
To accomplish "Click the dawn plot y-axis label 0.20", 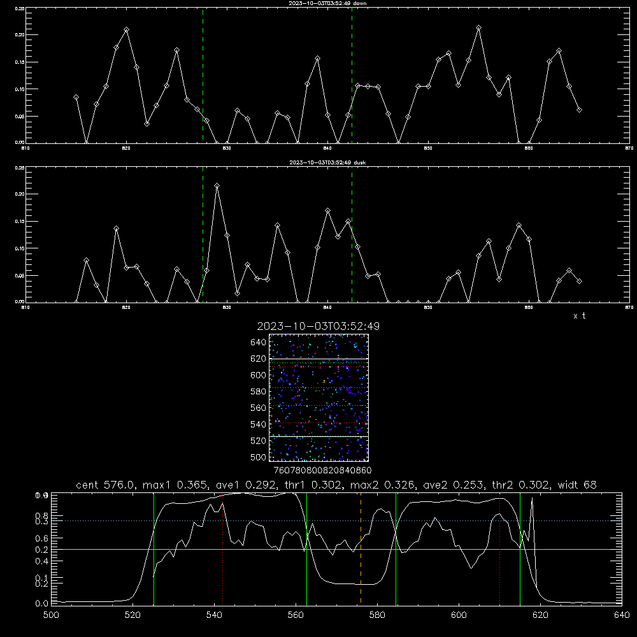I will click(x=20, y=35).
